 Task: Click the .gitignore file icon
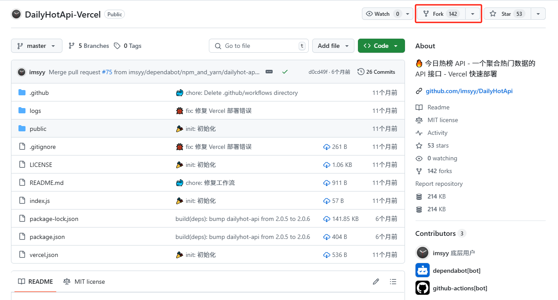pos(22,147)
